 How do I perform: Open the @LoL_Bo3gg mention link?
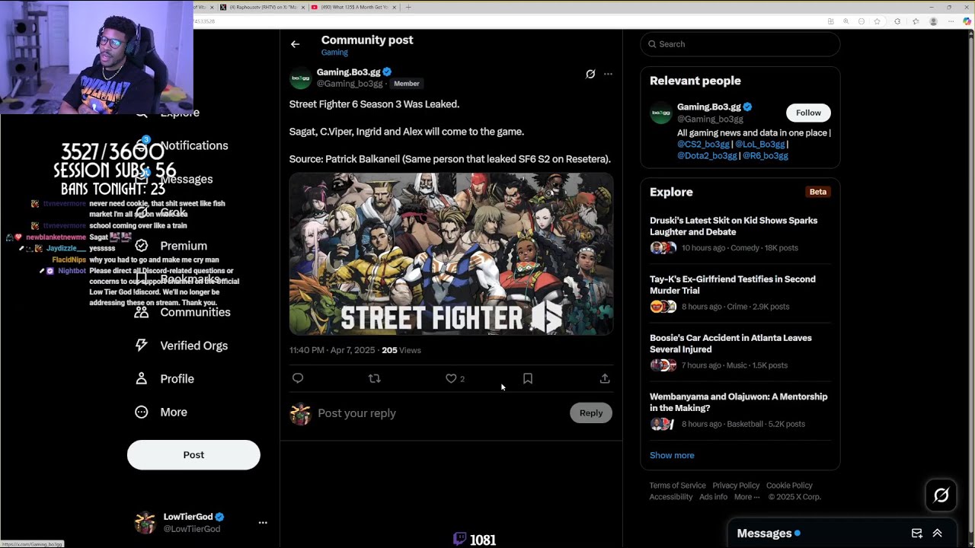coord(759,144)
